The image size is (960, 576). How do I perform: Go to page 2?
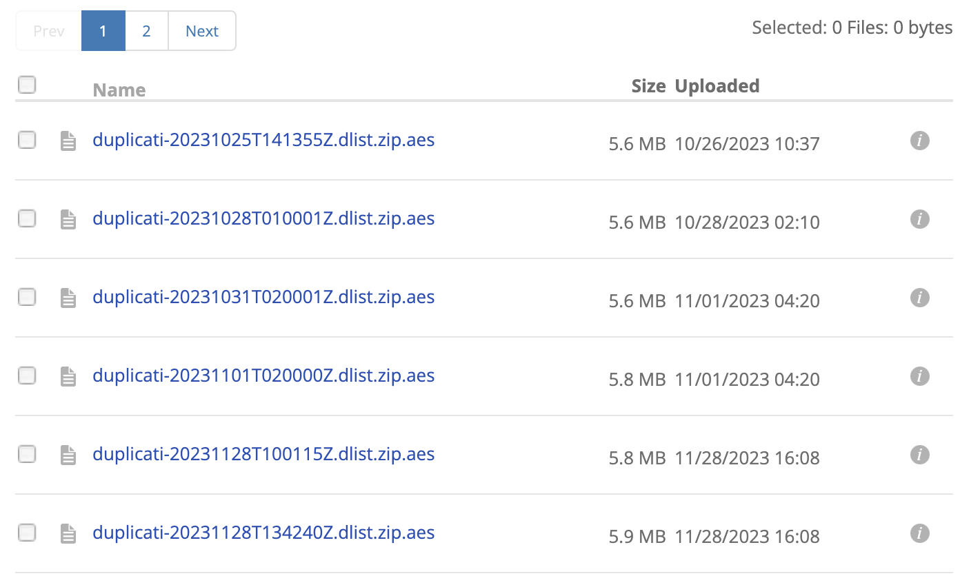pyautogui.click(x=146, y=31)
